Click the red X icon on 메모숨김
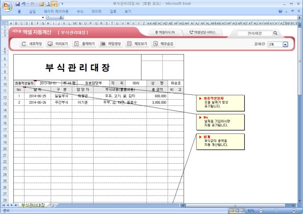 click(156, 44)
